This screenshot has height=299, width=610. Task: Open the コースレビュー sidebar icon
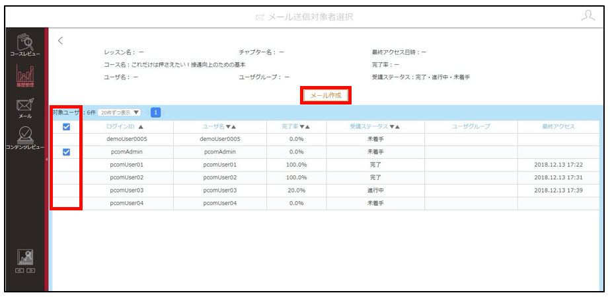pyautogui.click(x=25, y=45)
